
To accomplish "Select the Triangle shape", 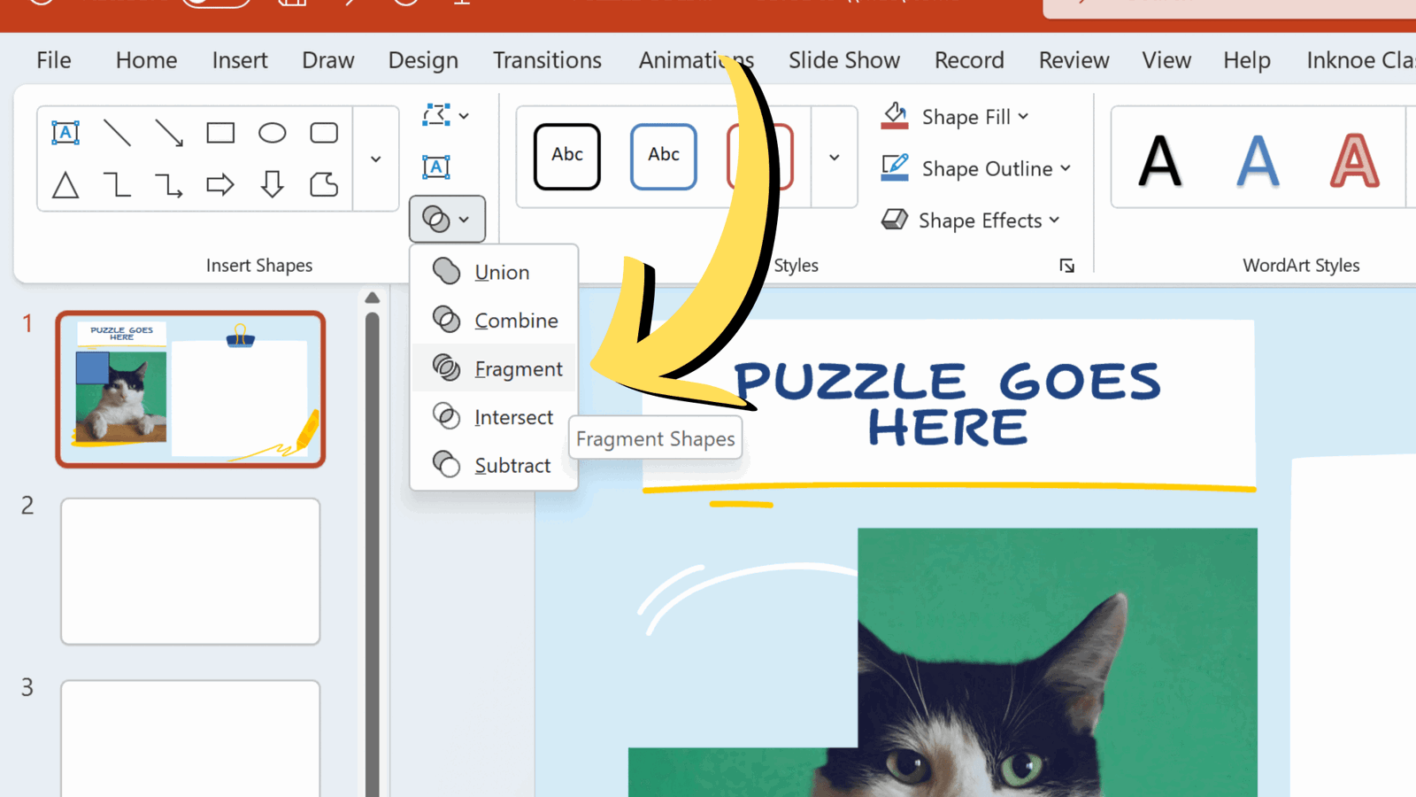I will click(x=65, y=186).
